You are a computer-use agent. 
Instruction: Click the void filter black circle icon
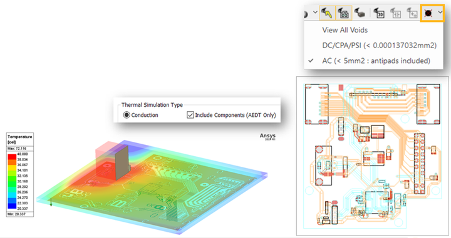[428, 13]
